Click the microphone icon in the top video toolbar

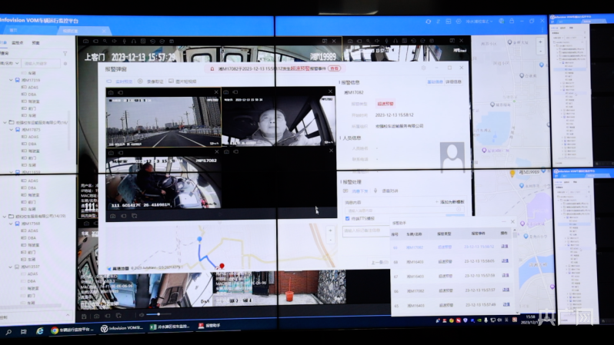(124, 41)
